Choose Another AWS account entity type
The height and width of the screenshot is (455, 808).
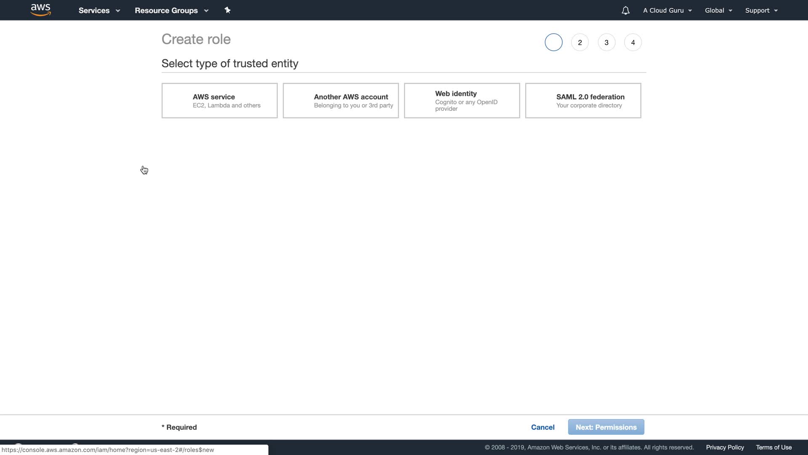pyautogui.click(x=340, y=101)
